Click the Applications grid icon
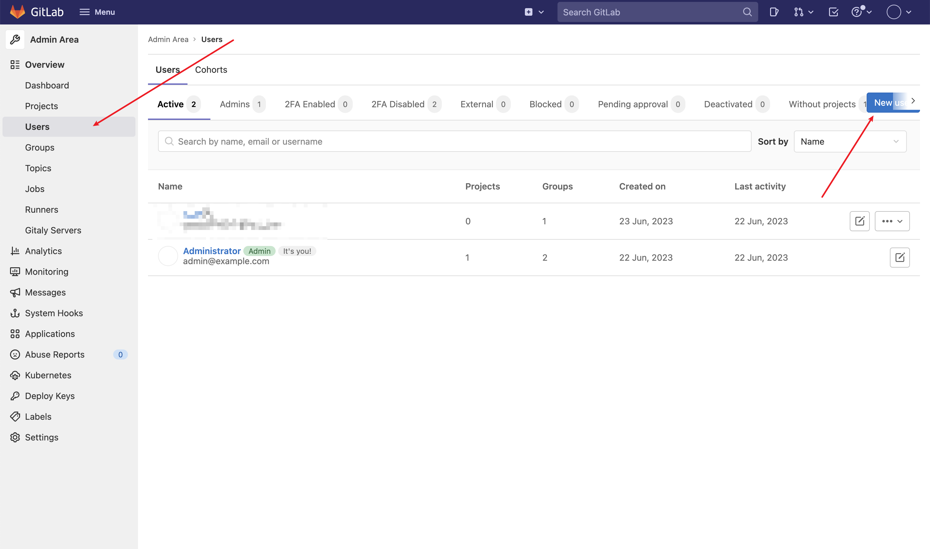 click(15, 334)
